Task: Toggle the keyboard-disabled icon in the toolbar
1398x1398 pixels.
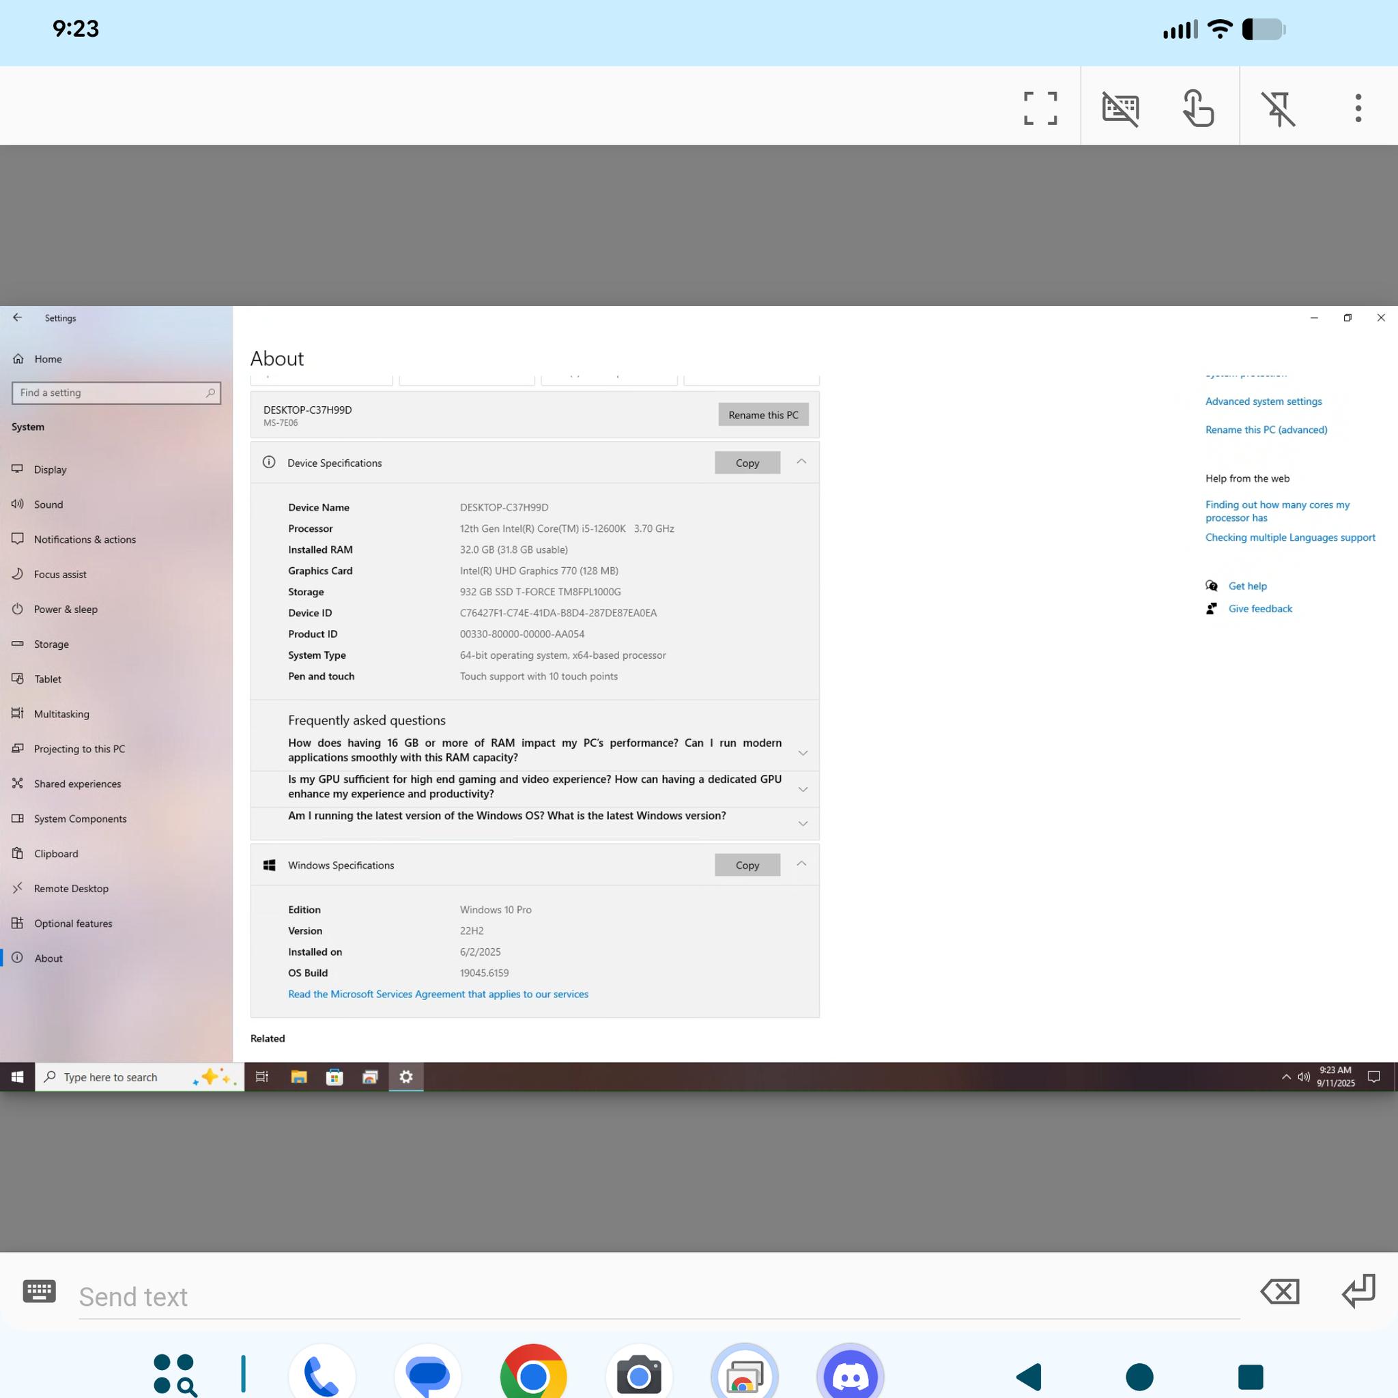Action: [x=1120, y=109]
